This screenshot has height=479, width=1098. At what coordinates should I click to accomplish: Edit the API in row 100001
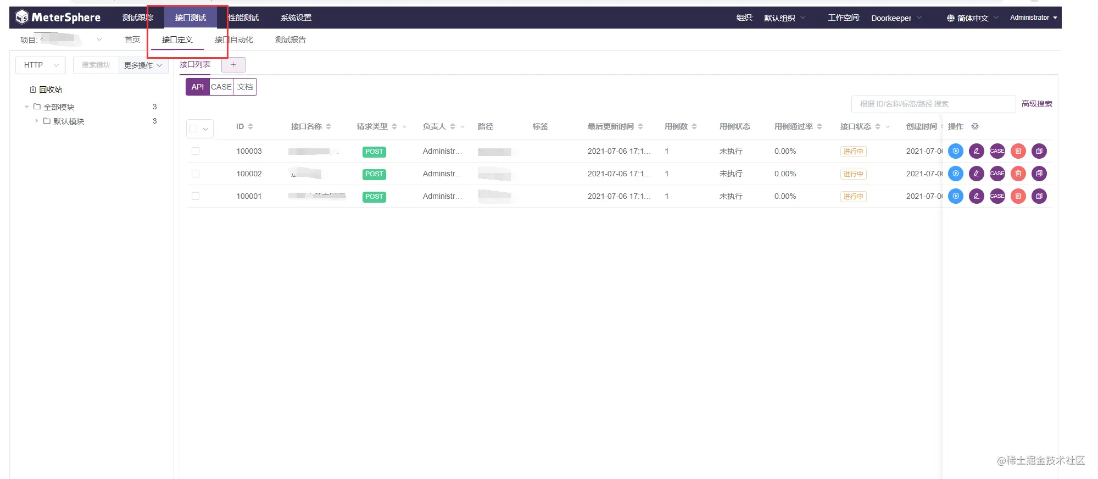click(x=977, y=196)
